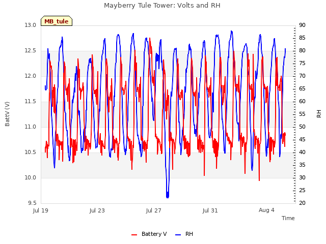Toggle the Battery V legend entry
This screenshot has width=326, height=244.
149,234
